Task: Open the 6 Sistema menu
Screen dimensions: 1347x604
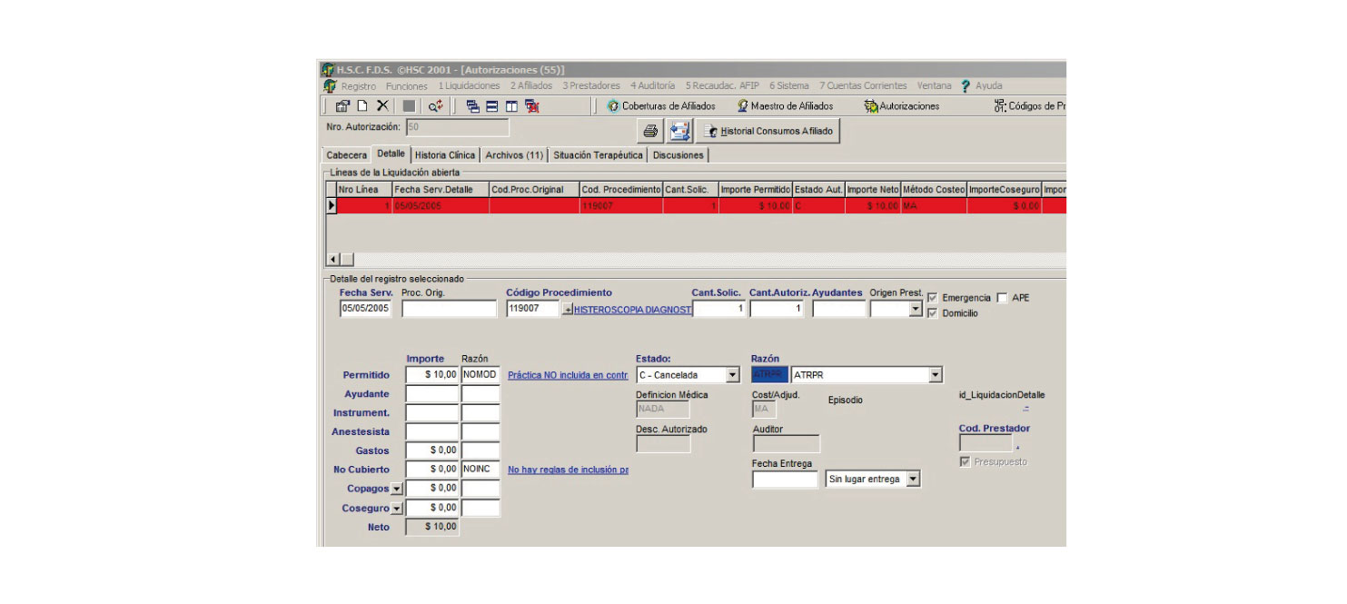Action: click(x=789, y=86)
